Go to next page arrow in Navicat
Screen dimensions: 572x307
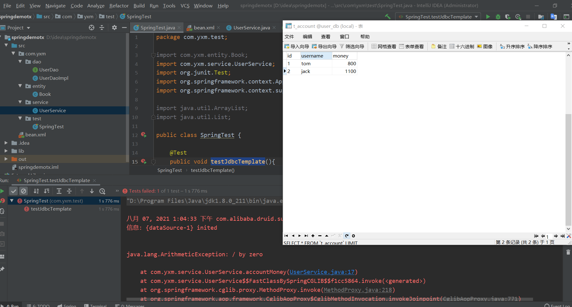click(556, 236)
